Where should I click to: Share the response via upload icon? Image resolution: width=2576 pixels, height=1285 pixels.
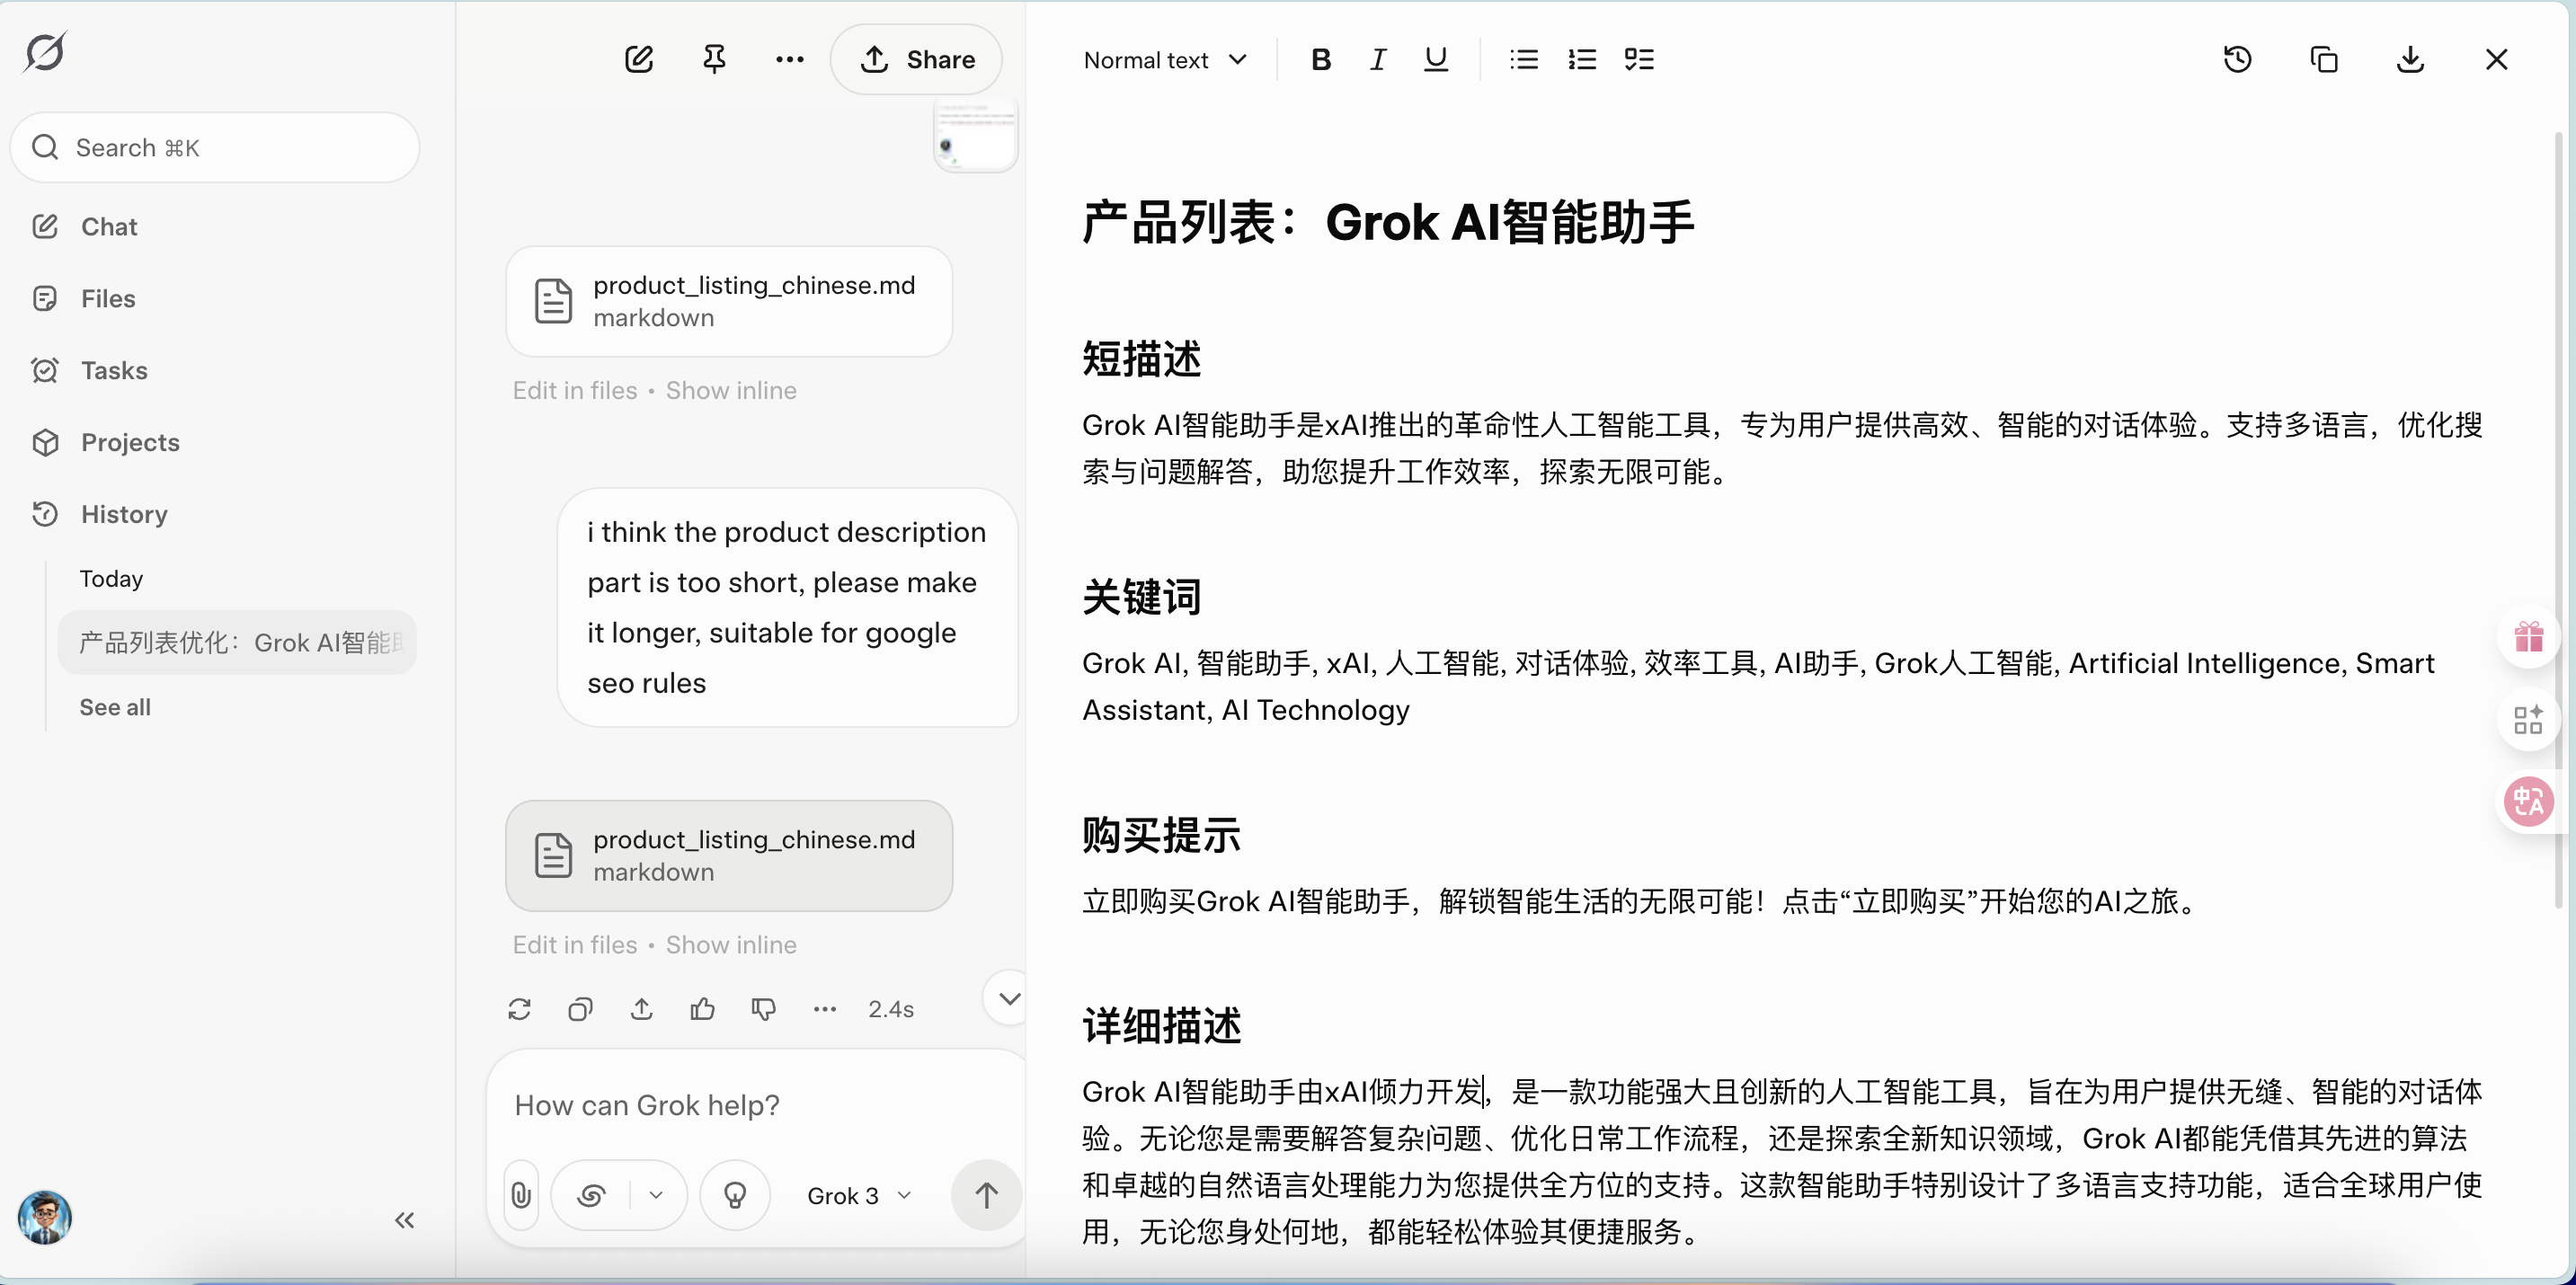tap(642, 1010)
